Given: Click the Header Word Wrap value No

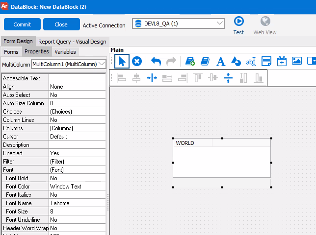Looking at the screenshot, I should point(77,228).
